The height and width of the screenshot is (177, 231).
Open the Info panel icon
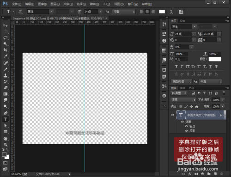[164, 41]
